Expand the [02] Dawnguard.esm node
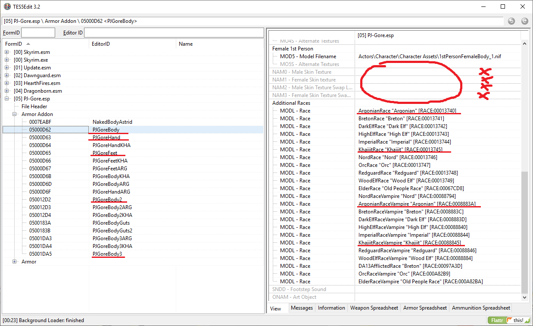 (x=7, y=75)
